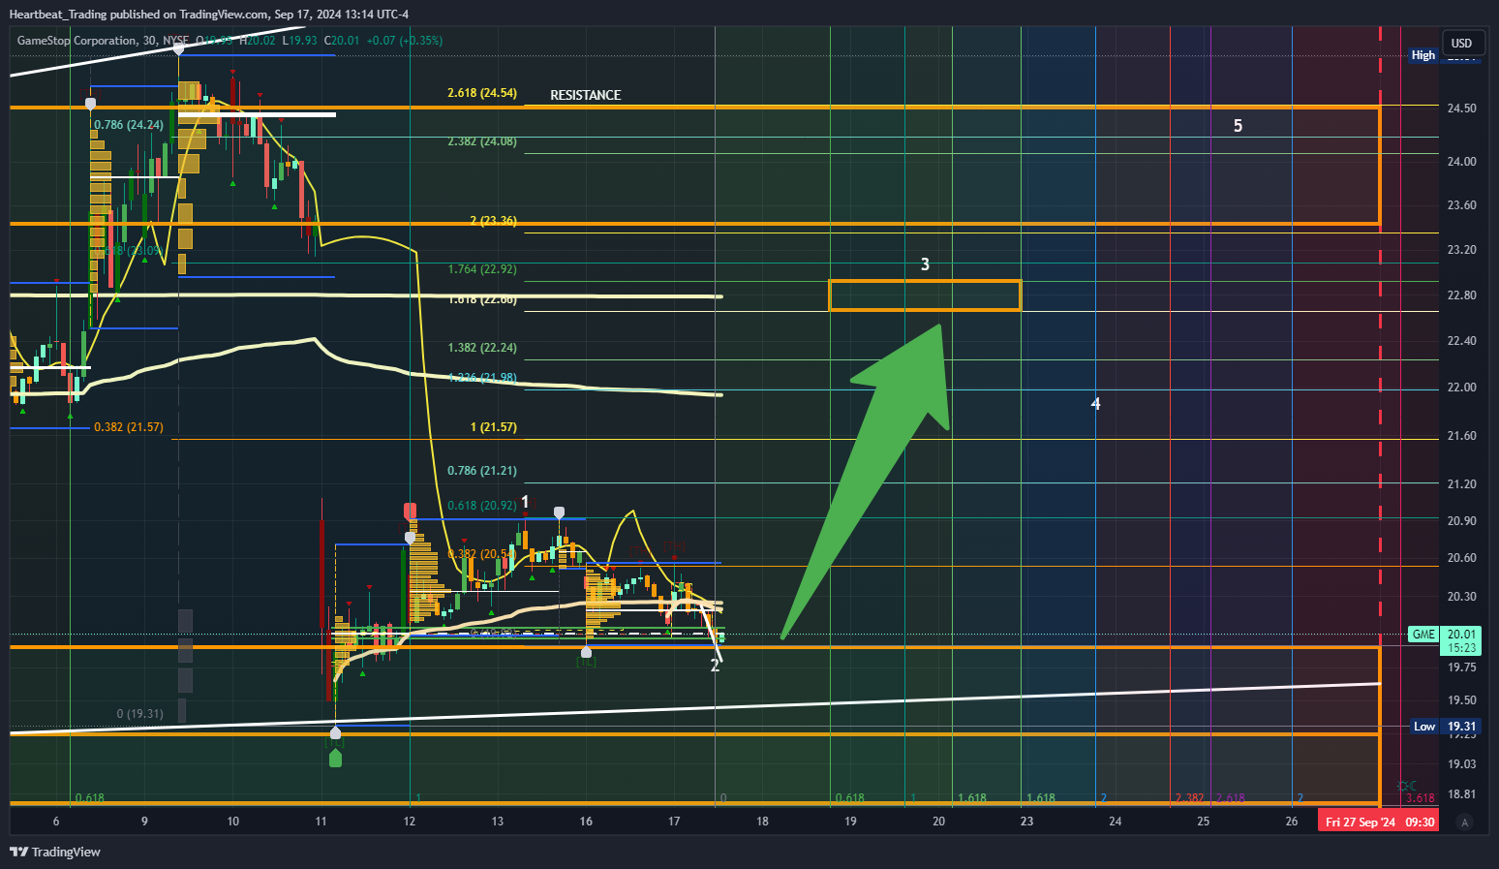Click the 19.75 price axis value
Image resolution: width=1499 pixels, height=869 pixels.
(1461, 667)
